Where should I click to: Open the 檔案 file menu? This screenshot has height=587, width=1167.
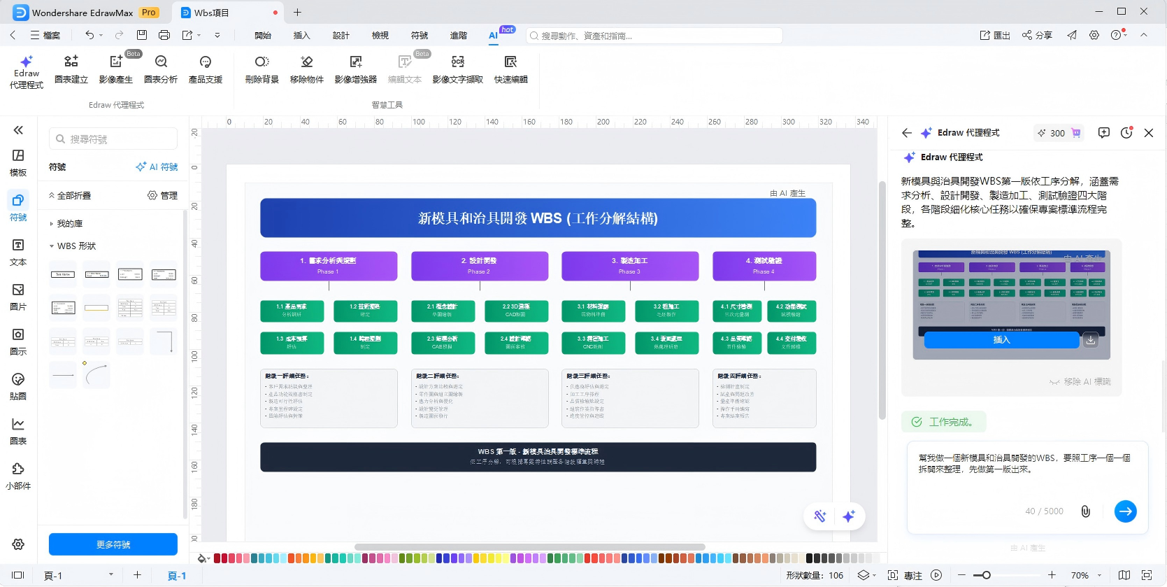(45, 36)
